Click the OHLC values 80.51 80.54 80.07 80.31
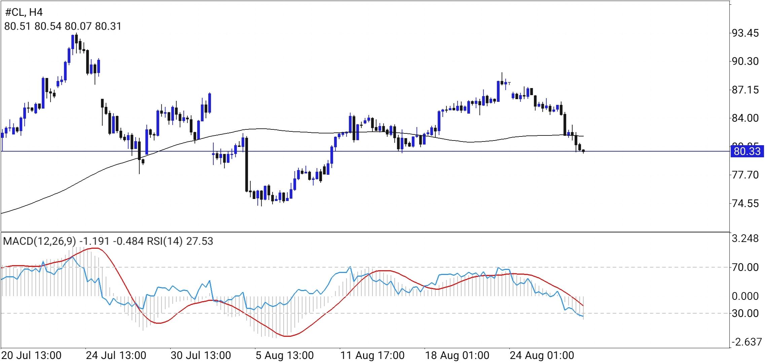 [x=63, y=26]
